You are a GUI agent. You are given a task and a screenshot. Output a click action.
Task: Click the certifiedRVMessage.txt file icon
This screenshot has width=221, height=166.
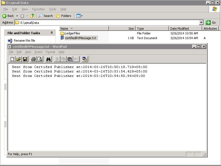tap(62, 38)
